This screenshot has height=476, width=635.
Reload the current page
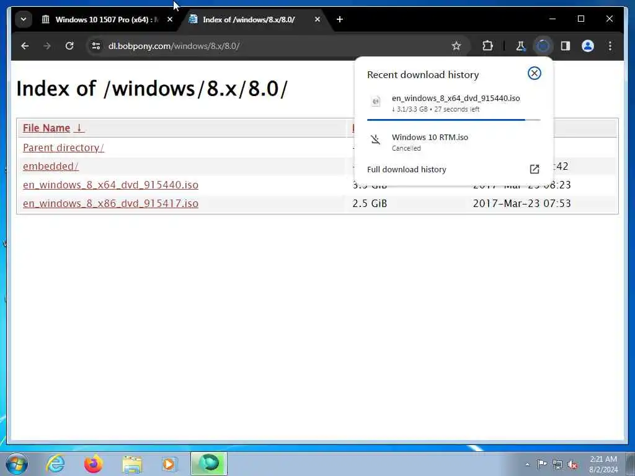pos(69,46)
